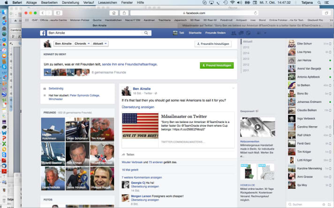The image size is (334, 208).
Task: Open Facebook privacy shortcuts lock icon
Action: point(258,33)
